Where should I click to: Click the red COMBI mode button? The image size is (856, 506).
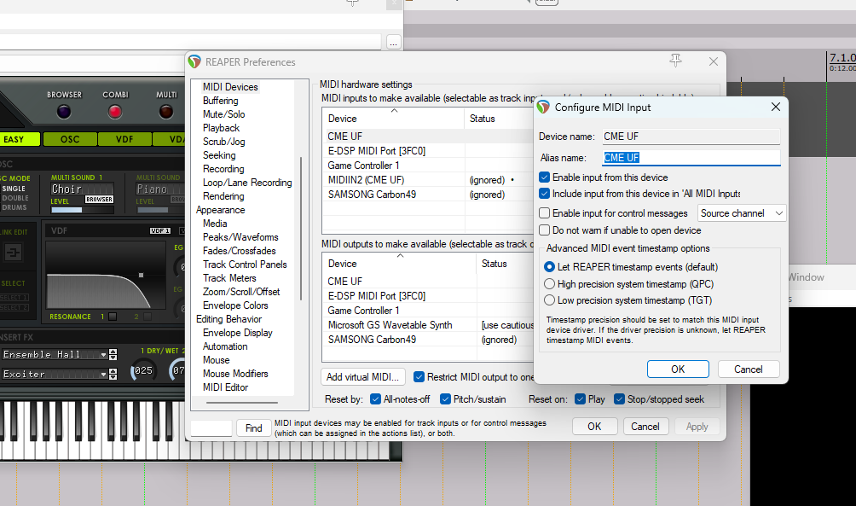(x=114, y=112)
